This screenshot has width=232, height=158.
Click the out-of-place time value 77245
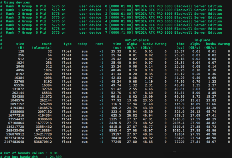(x=116, y=142)
